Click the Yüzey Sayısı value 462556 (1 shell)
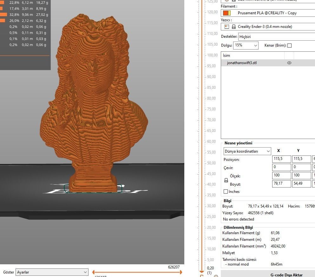The width and height of the screenshot is (315, 277). click(x=260, y=213)
